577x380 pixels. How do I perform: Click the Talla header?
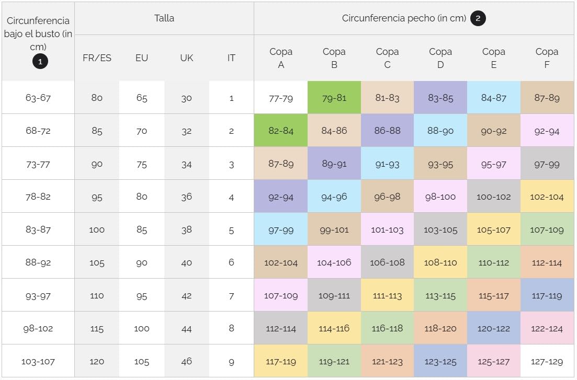tap(164, 18)
